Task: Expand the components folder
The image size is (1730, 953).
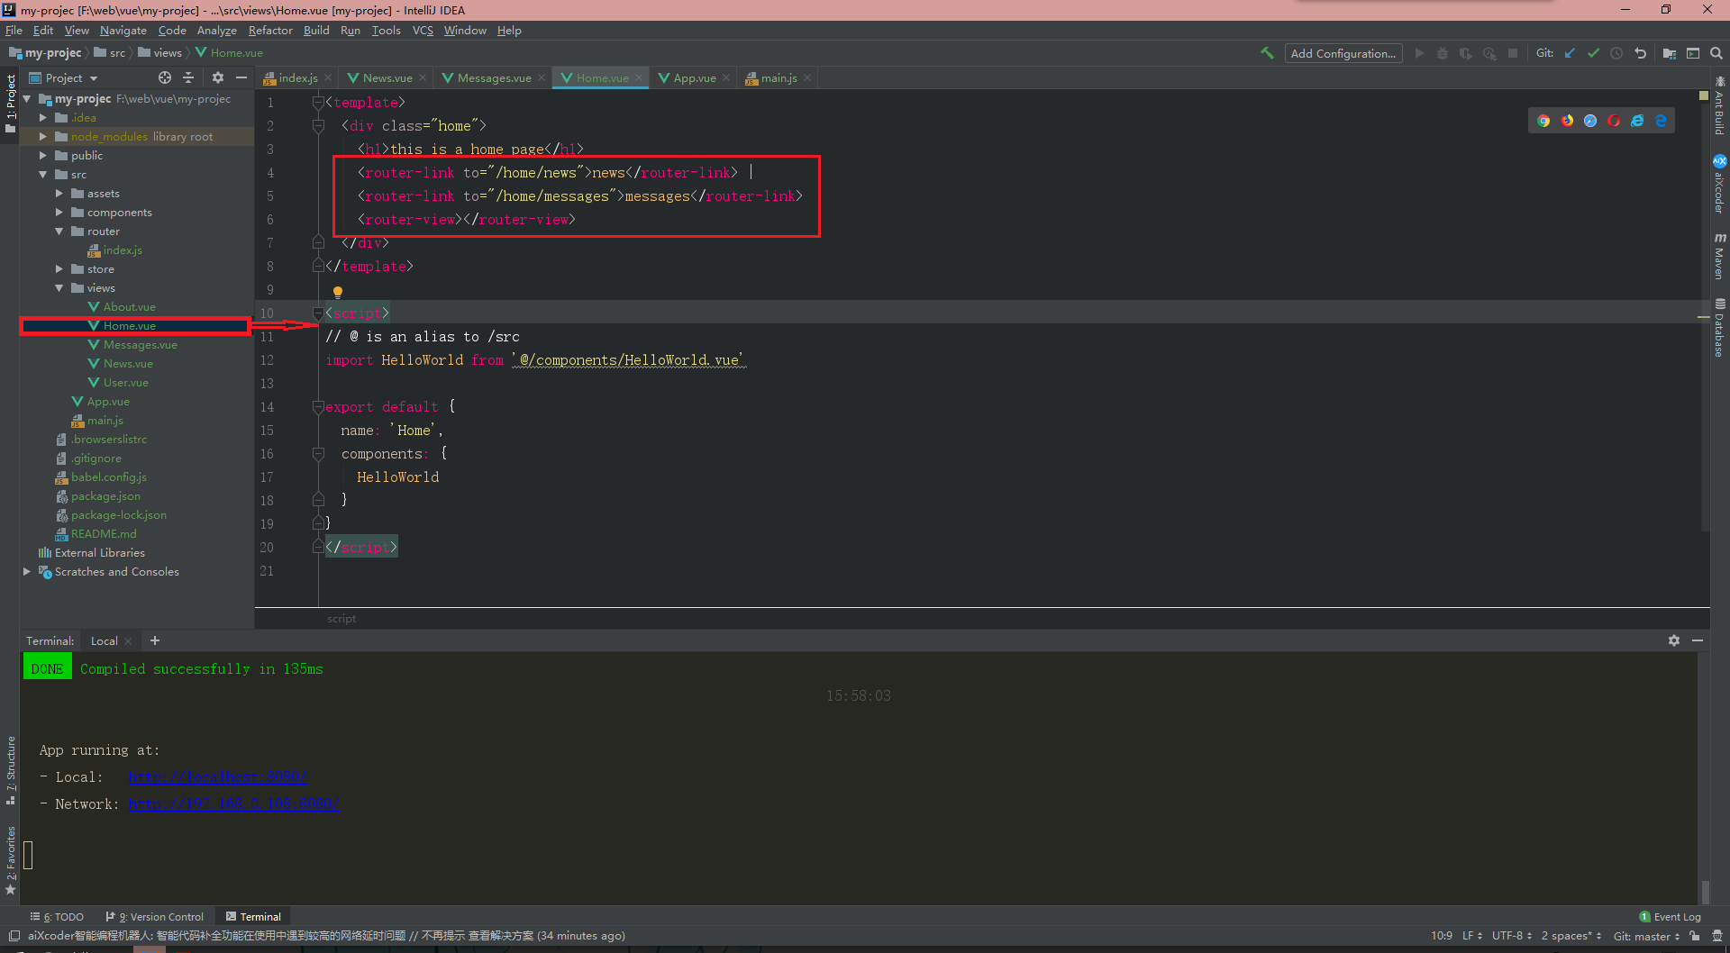Action: 59,213
